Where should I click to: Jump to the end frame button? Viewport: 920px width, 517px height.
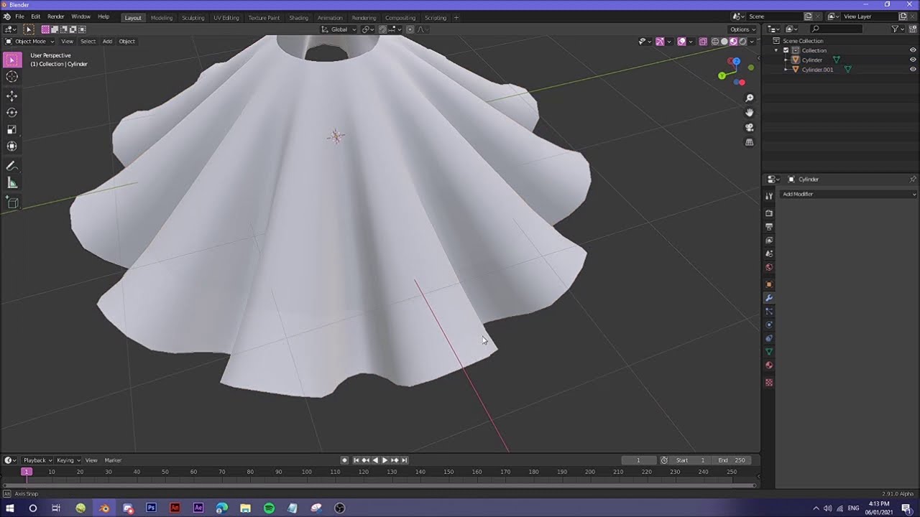click(x=404, y=460)
